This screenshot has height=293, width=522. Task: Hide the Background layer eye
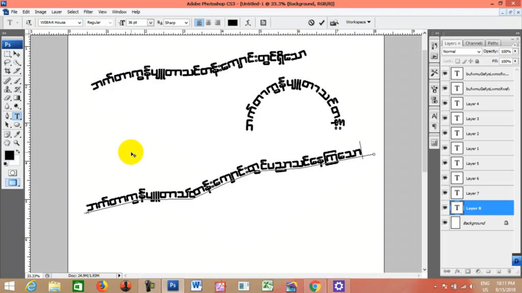click(x=445, y=223)
